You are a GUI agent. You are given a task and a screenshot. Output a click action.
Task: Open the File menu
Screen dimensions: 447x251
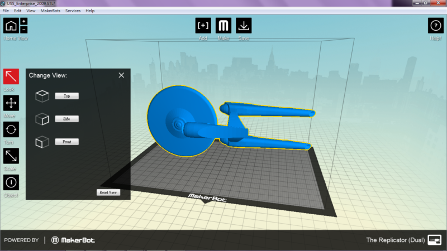(x=6, y=11)
